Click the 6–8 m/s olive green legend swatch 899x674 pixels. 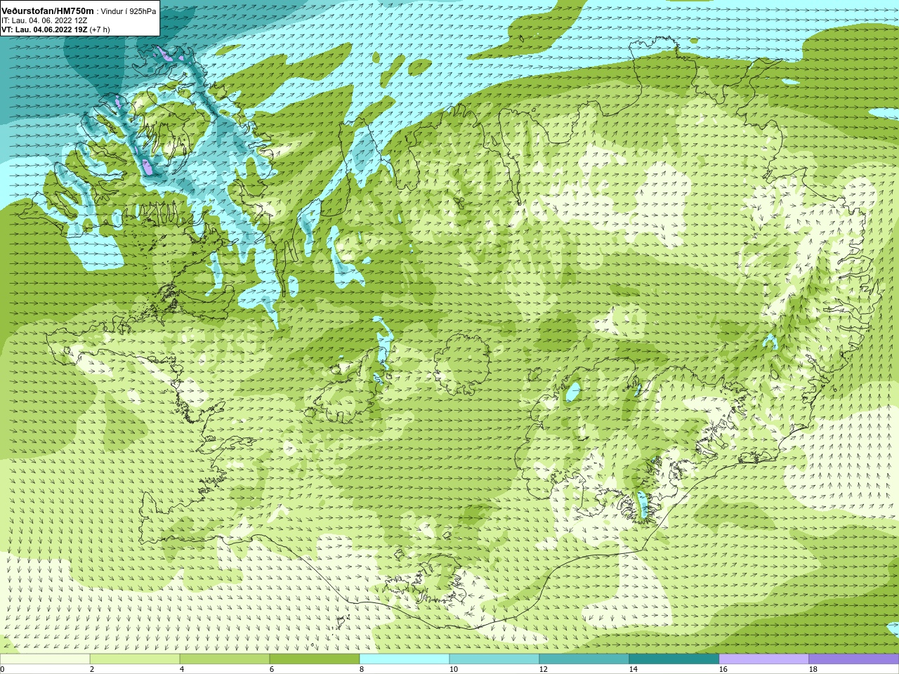pyautogui.click(x=315, y=659)
